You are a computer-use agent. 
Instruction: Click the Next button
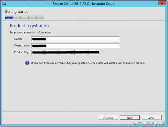pos(130,118)
